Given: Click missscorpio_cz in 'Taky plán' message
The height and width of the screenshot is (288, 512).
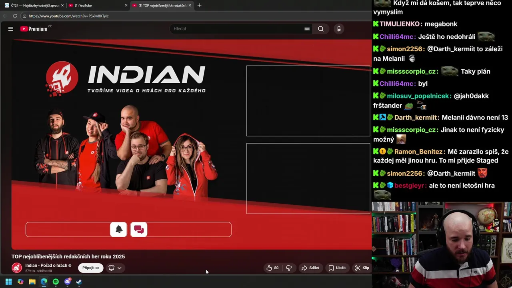Looking at the screenshot, I should click(x=412, y=72).
